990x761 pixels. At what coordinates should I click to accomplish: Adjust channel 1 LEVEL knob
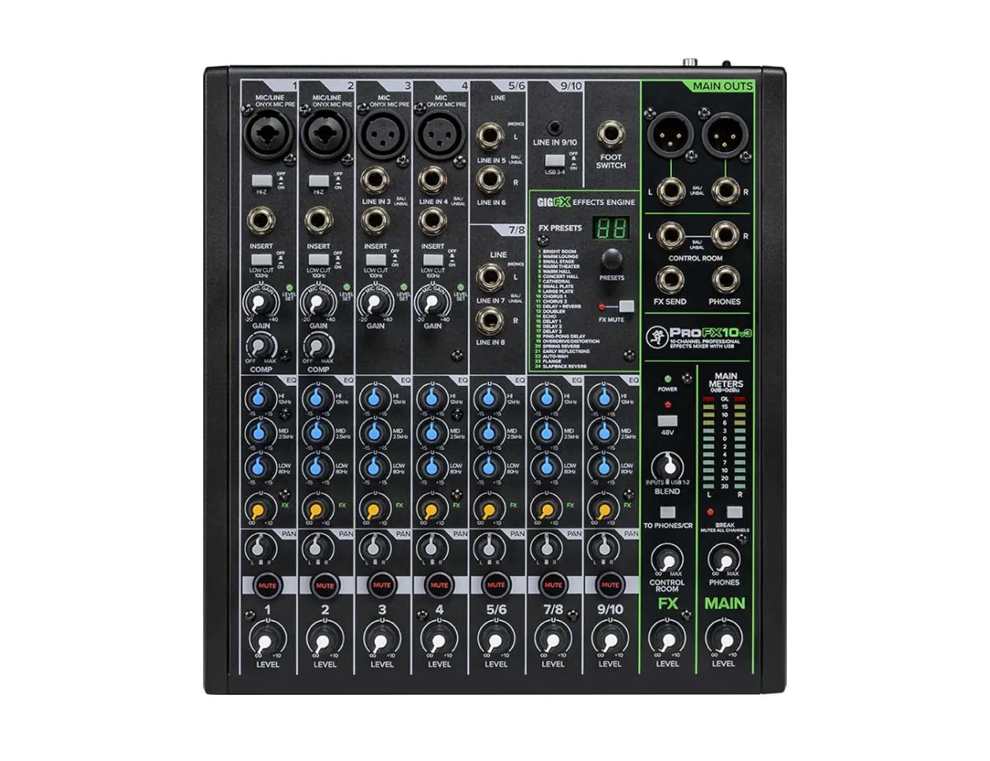click(267, 639)
